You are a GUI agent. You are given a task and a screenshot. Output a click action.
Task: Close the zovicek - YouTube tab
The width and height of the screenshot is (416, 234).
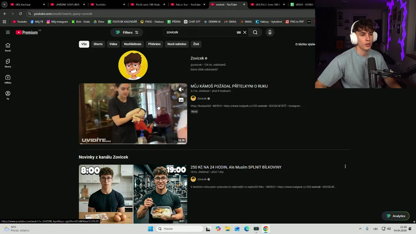(244, 5)
